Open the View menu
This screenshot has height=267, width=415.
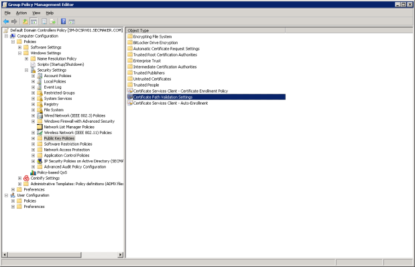coord(36,13)
